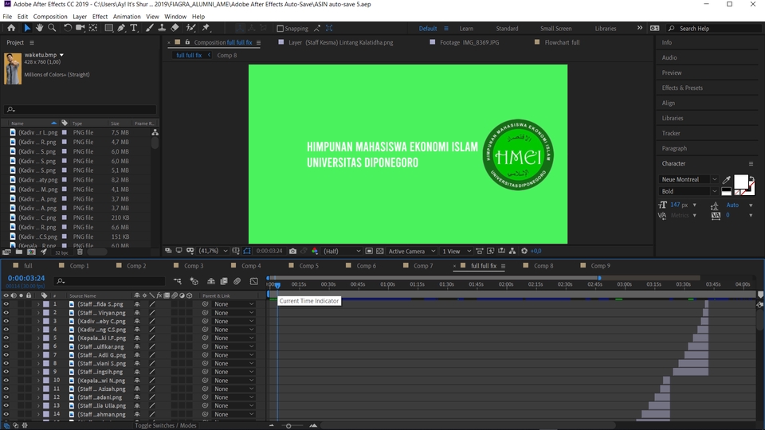The width and height of the screenshot is (765, 430).
Task: Select the Selection (arrow) tool
Action: click(x=27, y=29)
